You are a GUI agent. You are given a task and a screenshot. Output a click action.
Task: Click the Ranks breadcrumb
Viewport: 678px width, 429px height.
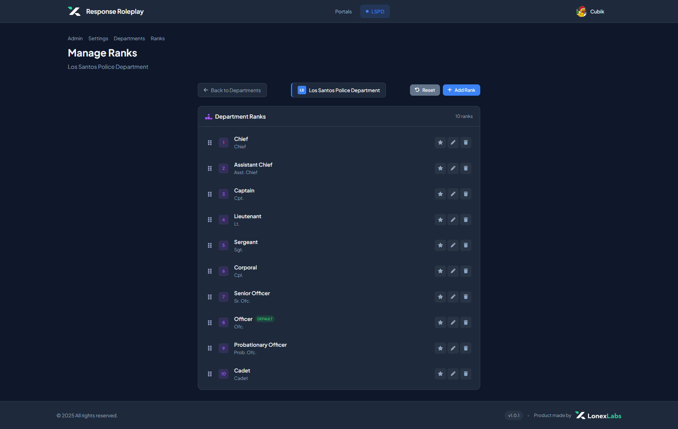(157, 38)
